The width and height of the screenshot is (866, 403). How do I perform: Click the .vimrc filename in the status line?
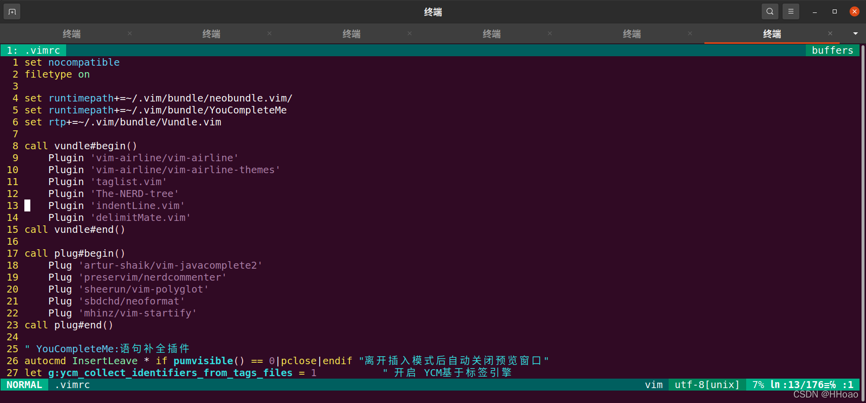[x=72, y=385]
